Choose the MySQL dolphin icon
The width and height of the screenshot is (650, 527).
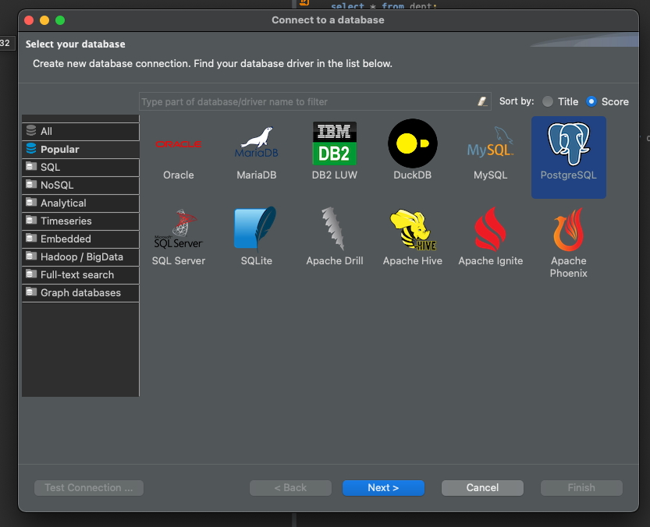(x=490, y=142)
